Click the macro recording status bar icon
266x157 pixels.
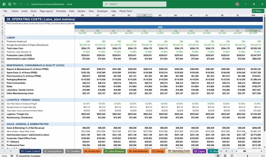[x=12, y=156]
